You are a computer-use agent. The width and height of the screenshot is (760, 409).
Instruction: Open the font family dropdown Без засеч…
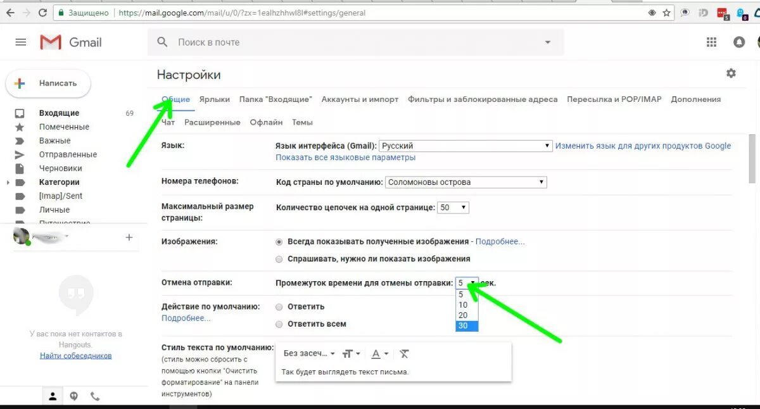[x=309, y=353]
